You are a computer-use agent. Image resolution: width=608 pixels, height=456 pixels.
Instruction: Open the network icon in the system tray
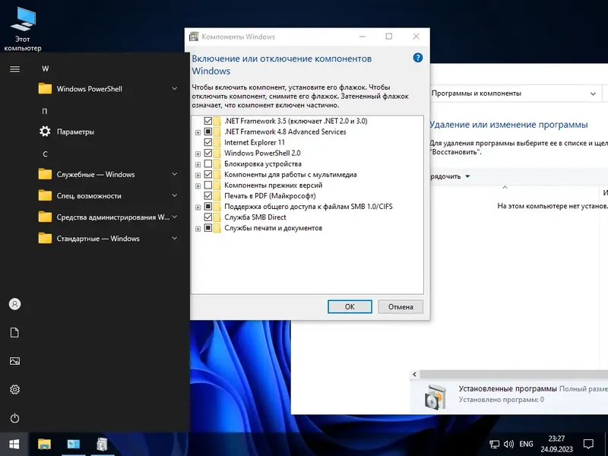tap(496, 444)
